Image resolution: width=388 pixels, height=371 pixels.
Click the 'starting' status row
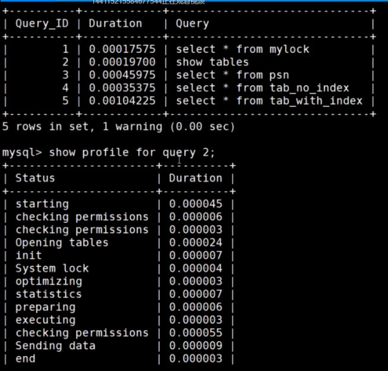pyautogui.click(x=42, y=204)
